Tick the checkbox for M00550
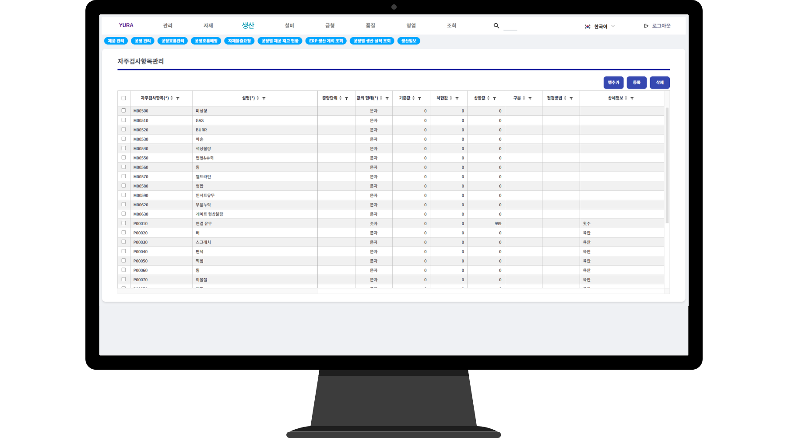The height and width of the screenshot is (438, 788). (x=123, y=157)
